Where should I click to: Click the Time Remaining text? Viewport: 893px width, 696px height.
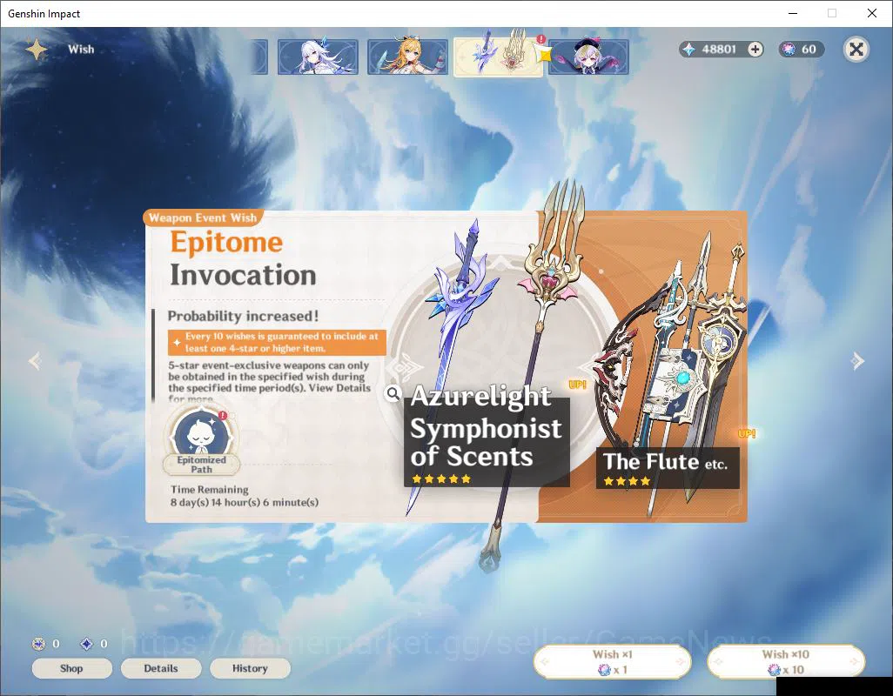click(x=245, y=496)
